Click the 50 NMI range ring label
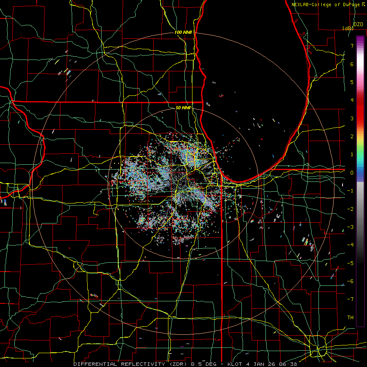 tap(183, 108)
